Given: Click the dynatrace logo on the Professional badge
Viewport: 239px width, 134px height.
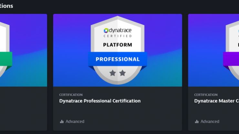Looking at the screenshot, I should click(118, 30).
